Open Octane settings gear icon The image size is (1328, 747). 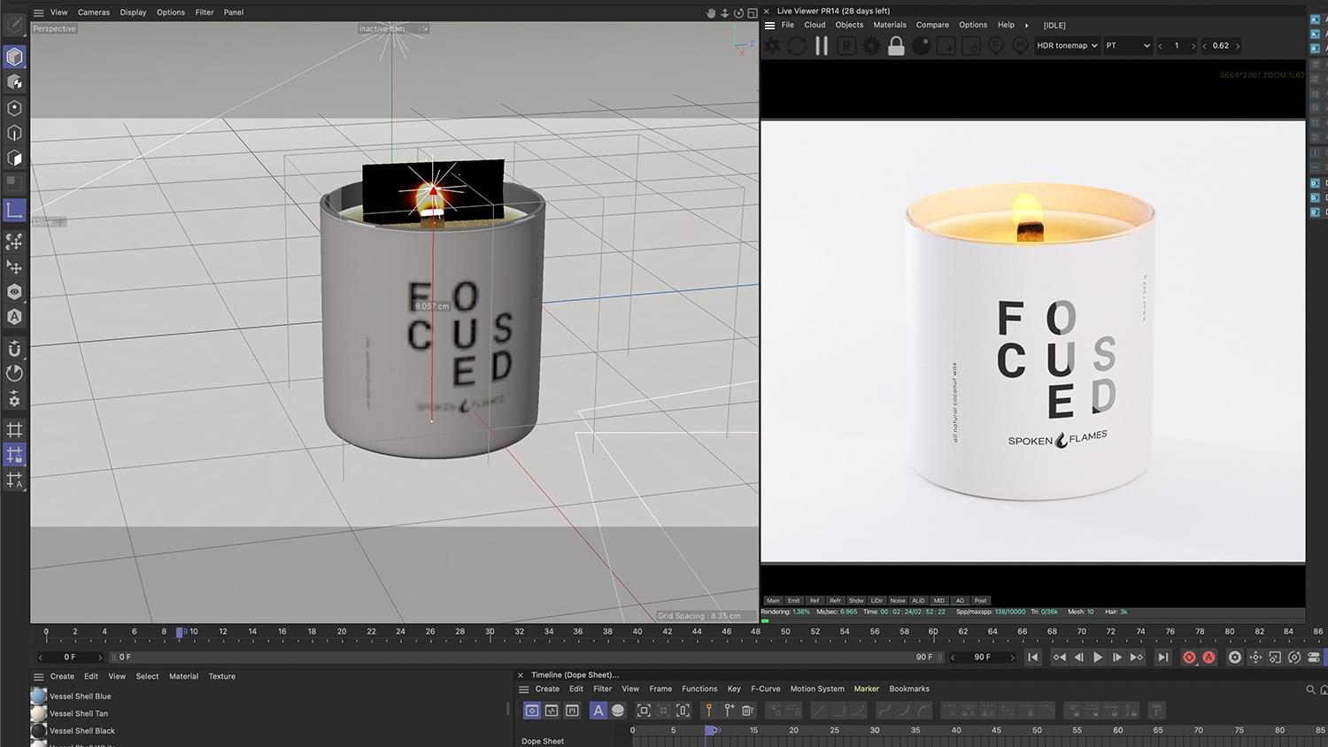(871, 46)
